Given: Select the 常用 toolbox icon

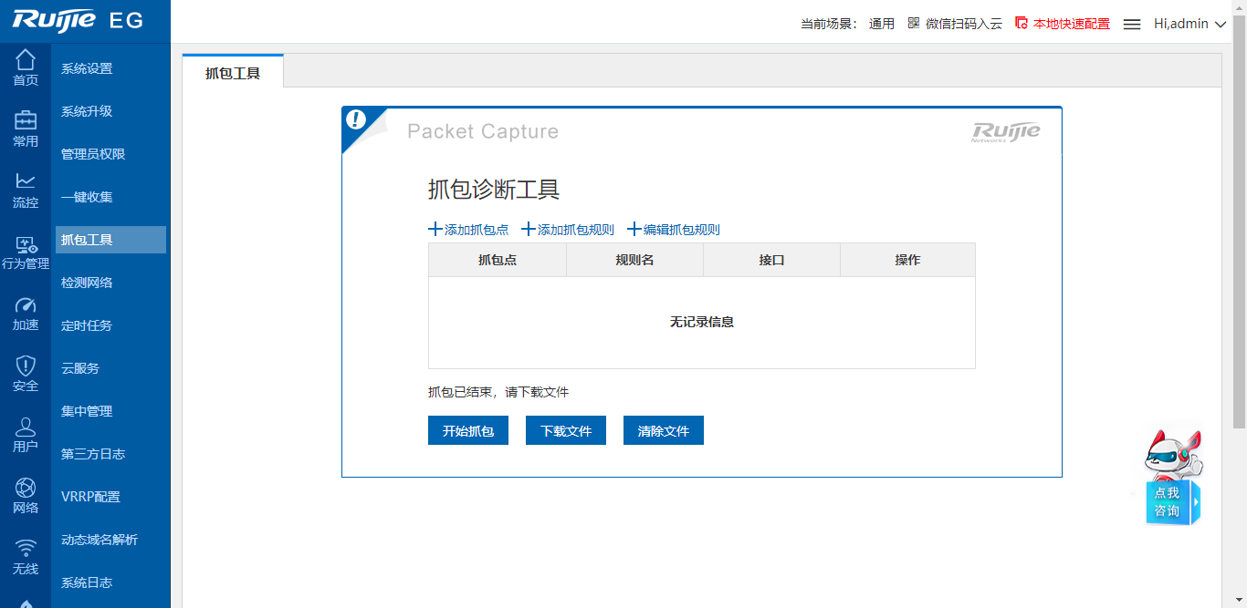Looking at the screenshot, I should [26, 122].
